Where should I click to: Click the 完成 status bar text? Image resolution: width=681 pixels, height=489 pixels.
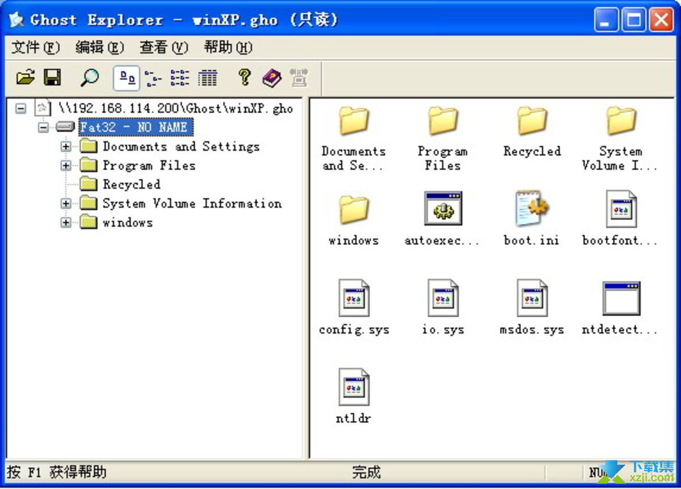tap(366, 472)
